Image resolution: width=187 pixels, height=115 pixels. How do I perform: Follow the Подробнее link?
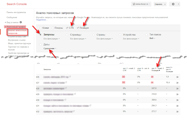(42, 20)
